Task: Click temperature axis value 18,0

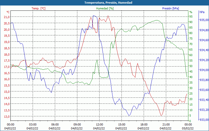Action: [7, 54]
